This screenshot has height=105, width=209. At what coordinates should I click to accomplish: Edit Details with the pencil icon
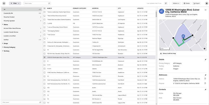[x=206, y=60]
